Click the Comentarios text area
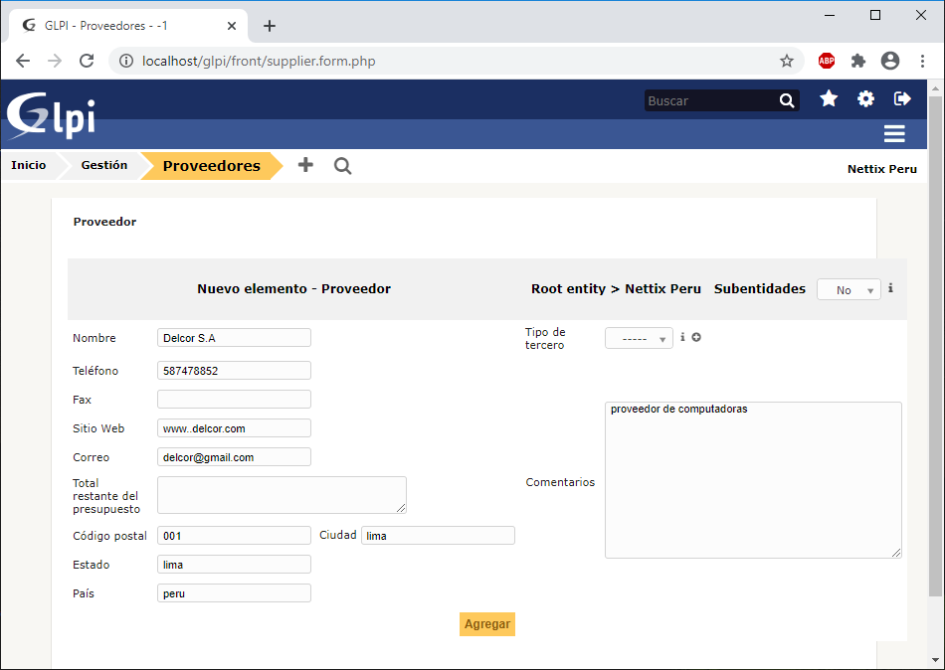Viewport: 945px width, 670px height. coord(753,479)
